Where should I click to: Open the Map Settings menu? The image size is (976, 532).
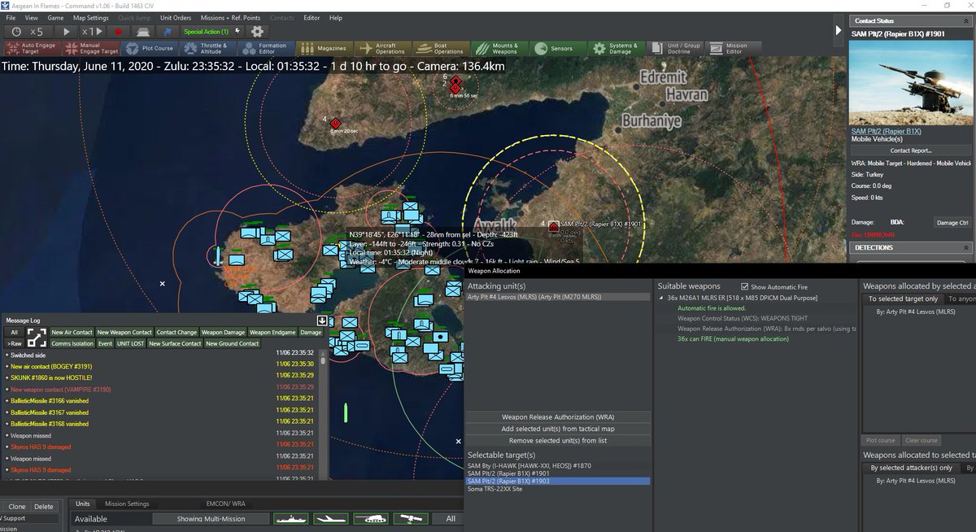click(x=90, y=17)
